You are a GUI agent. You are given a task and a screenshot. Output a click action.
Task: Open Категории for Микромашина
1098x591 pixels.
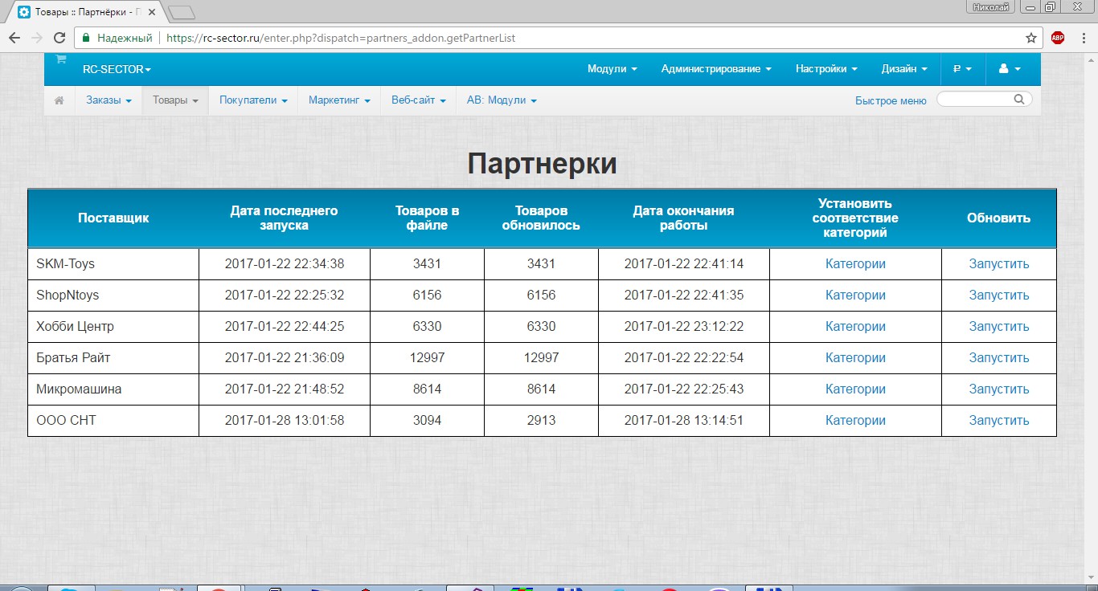855,389
